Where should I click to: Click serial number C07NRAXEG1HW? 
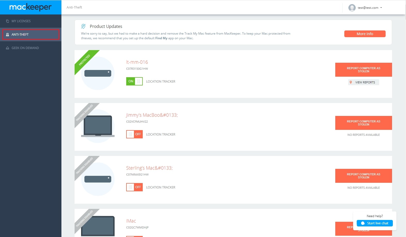tap(137, 175)
